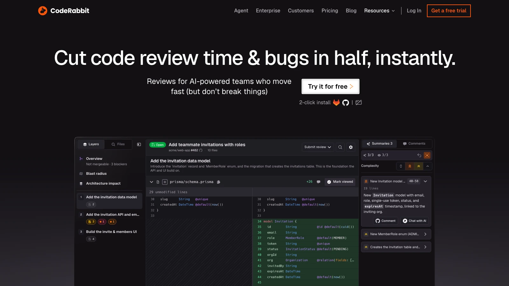Click the red 1 issue badge

click(102, 221)
